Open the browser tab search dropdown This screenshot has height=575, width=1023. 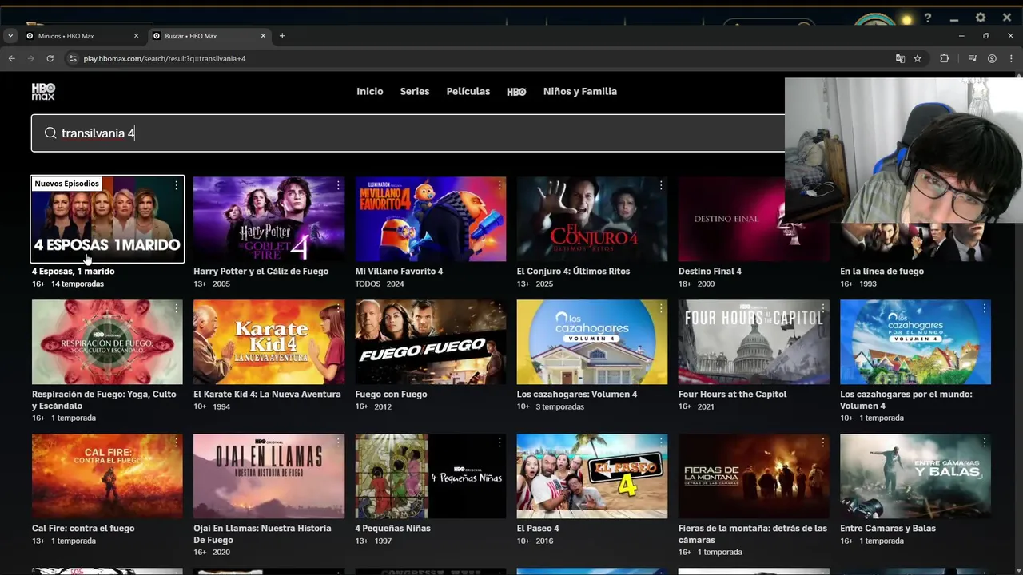point(10,36)
